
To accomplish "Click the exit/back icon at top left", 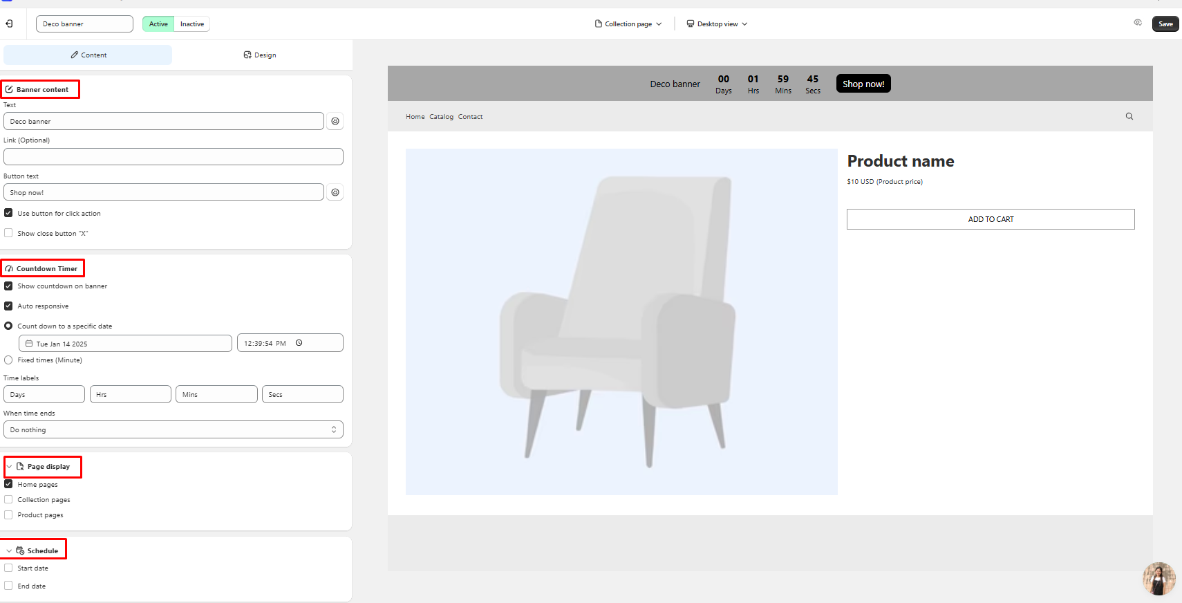I will click(x=9, y=24).
